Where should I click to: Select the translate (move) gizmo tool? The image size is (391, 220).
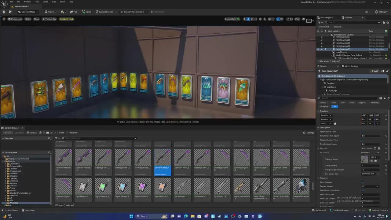tap(248, 19)
